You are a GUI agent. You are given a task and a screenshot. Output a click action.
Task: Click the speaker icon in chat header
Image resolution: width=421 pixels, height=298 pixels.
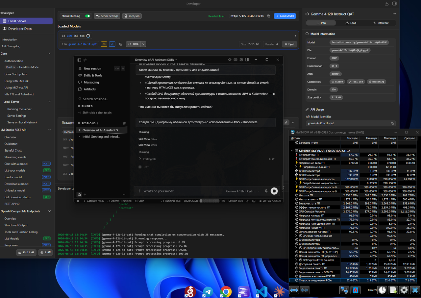(230, 60)
